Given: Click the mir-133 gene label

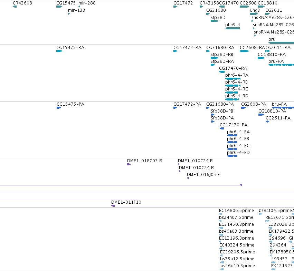Looking at the screenshot, I should pos(76,10).
